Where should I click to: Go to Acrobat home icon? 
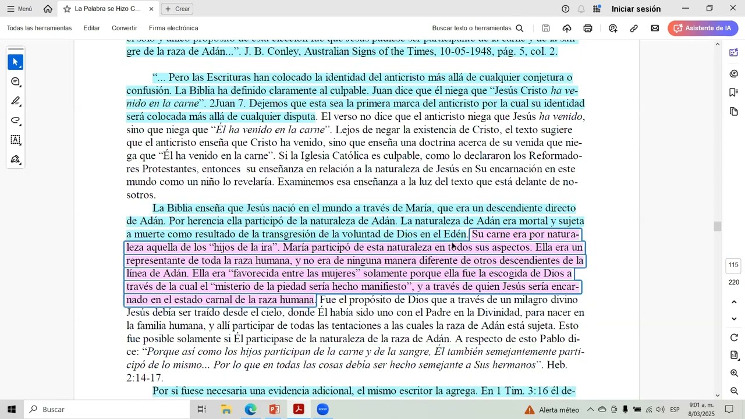[x=48, y=9]
